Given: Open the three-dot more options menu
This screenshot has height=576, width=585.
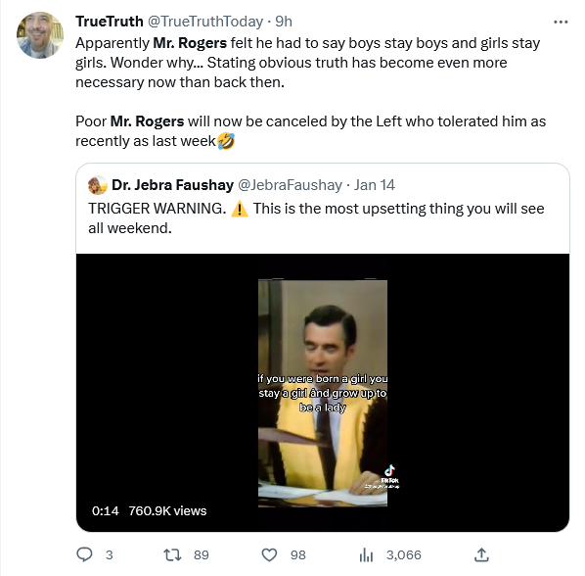Looking at the screenshot, I should [x=561, y=23].
